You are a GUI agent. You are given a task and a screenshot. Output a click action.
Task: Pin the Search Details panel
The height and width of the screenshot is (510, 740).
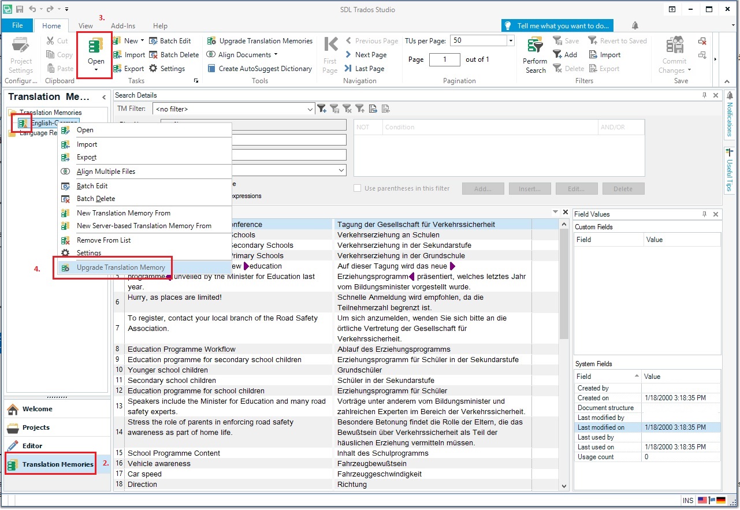point(705,95)
